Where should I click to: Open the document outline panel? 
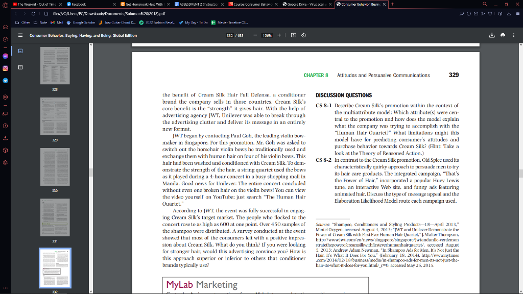(x=20, y=67)
